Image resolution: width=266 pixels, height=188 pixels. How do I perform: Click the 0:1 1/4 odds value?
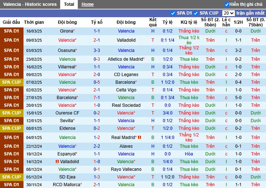point(168,40)
